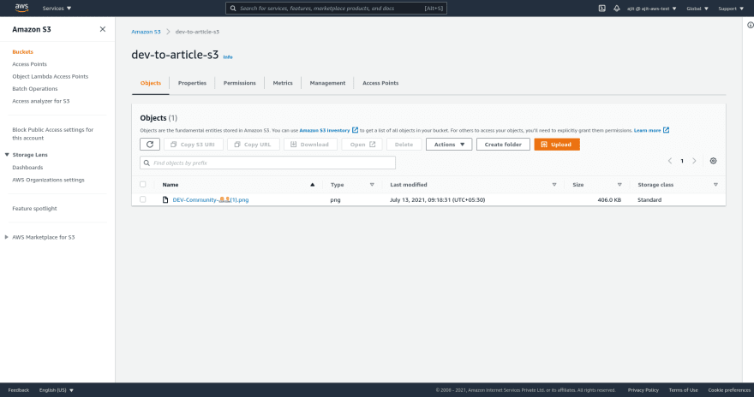Expand AWS Marketplace for S3
The height and width of the screenshot is (397, 754).
point(7,237)
